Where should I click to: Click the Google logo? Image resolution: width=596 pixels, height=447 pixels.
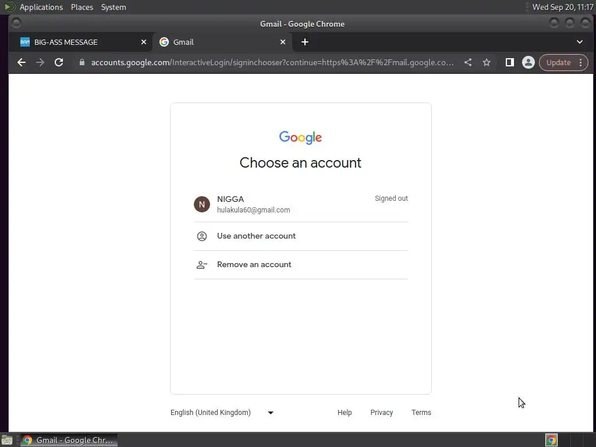(x=301, y=137)
